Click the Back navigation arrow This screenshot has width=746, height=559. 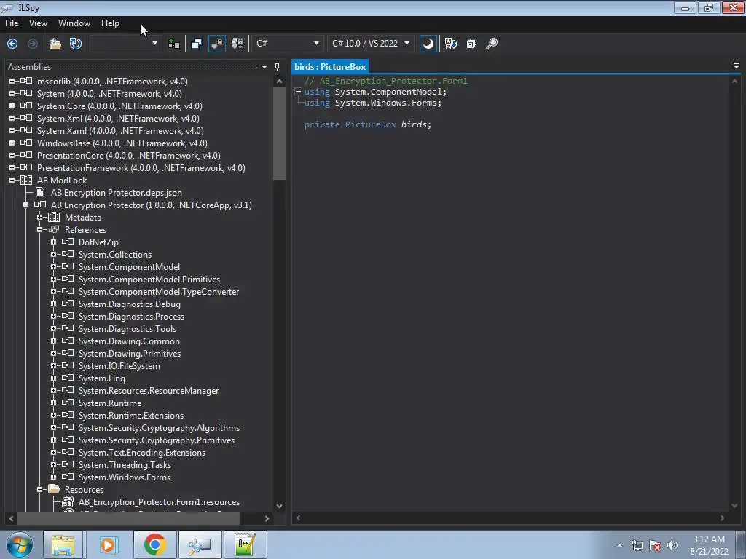tap(12, 44)
